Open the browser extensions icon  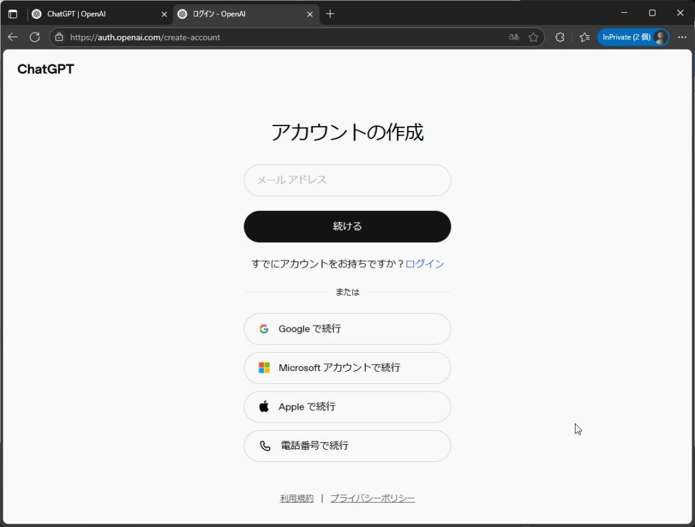point(560,37)
